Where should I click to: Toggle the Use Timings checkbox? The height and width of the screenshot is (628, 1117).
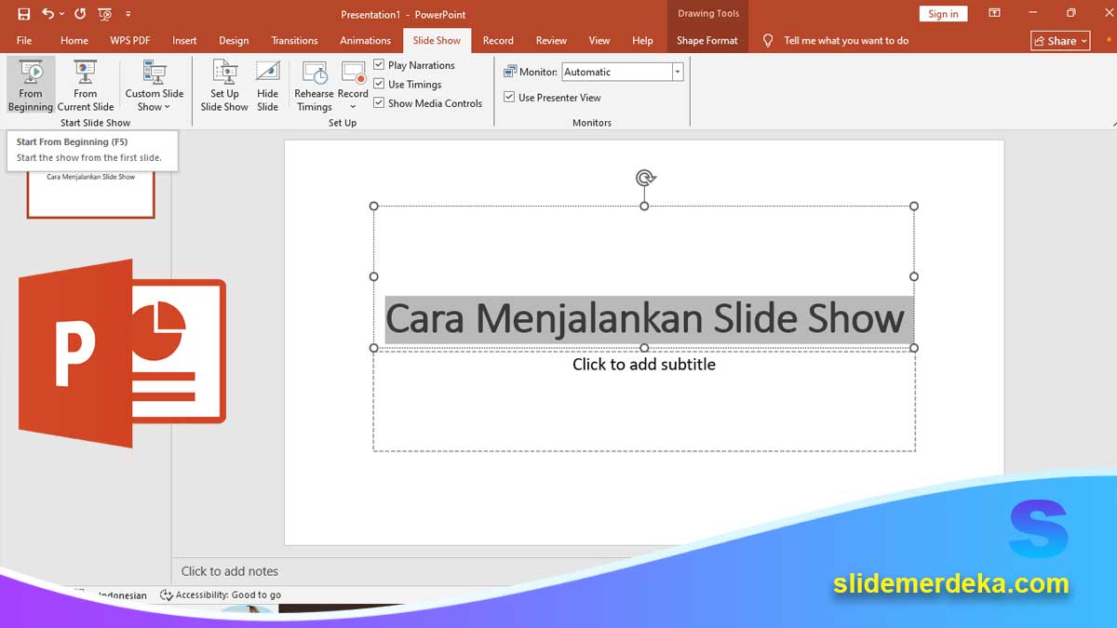379,84
